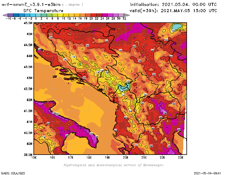The image size is (227, 175).
Task: Click the '2021-05-04-09:41' timestamp
Action: tap(207, 173)
